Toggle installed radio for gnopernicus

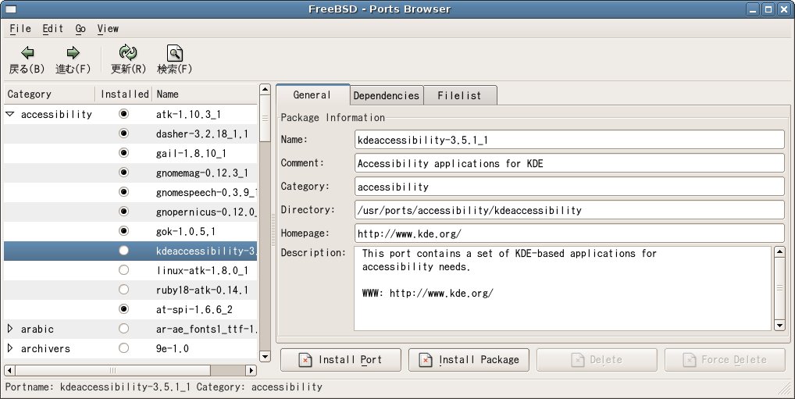click(x=123, y=212)
